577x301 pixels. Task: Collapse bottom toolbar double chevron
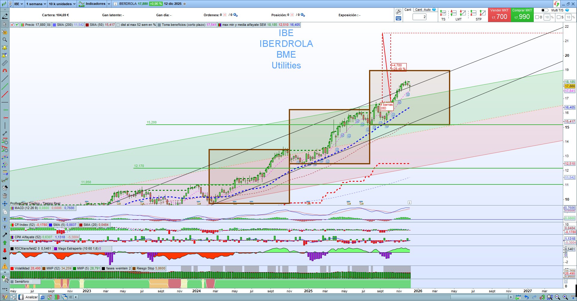(x=71, y=297)
